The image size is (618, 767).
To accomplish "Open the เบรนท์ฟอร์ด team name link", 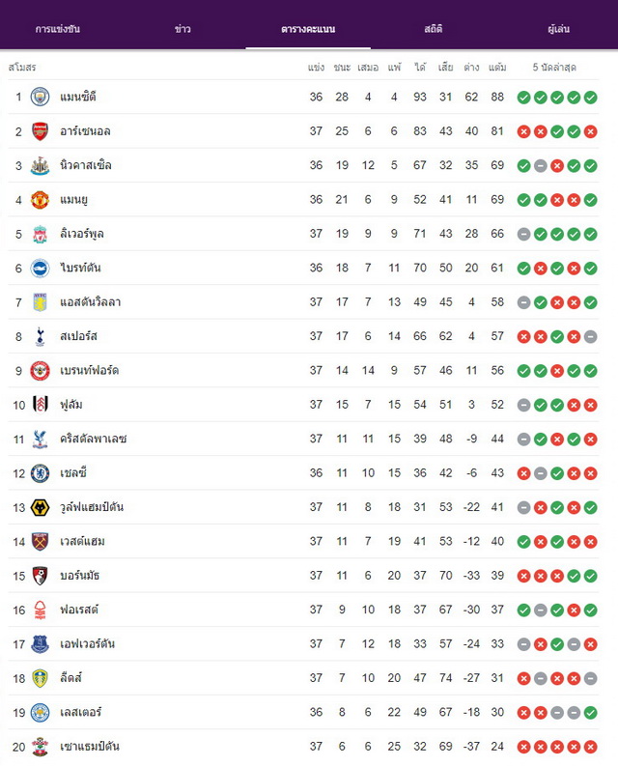I will (x=90, y=370).
